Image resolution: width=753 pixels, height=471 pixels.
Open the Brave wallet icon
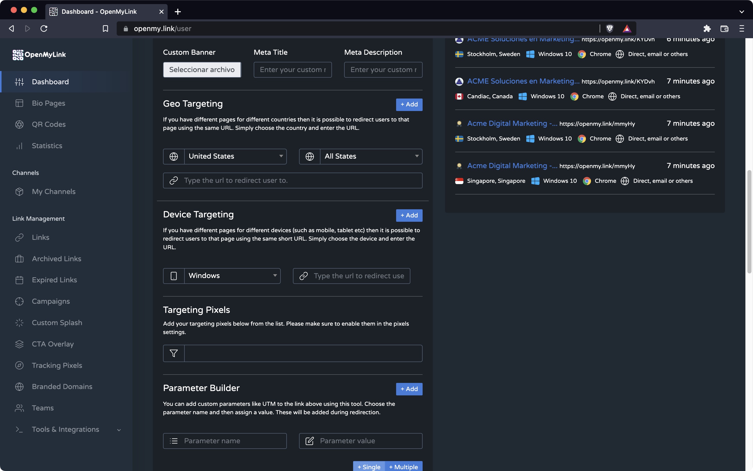point(724,29)
